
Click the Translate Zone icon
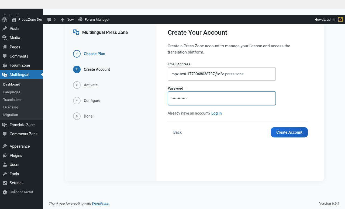click(5, 125)
